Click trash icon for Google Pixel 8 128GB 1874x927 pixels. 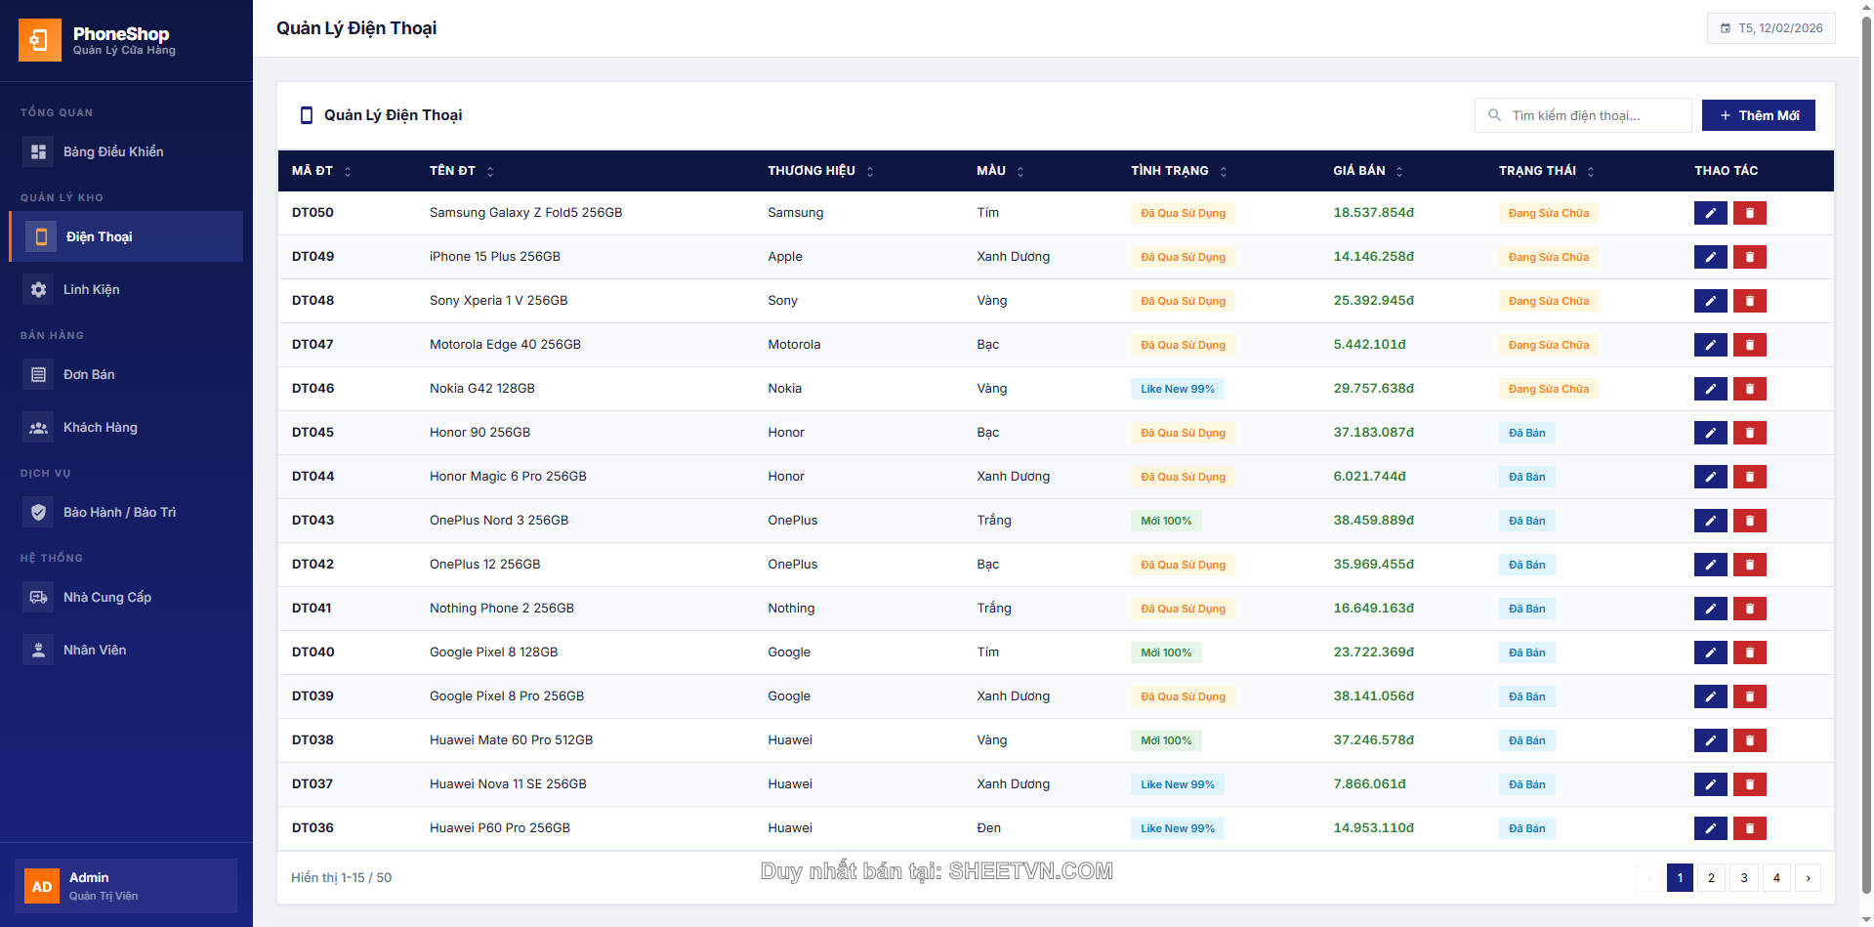(x=1749, y=653)
